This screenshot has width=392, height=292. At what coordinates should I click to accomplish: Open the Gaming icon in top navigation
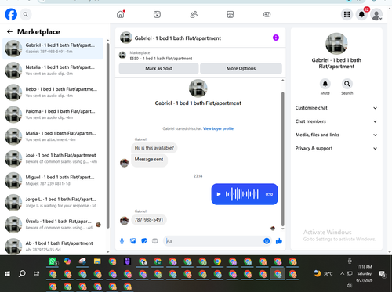[267, 14]
